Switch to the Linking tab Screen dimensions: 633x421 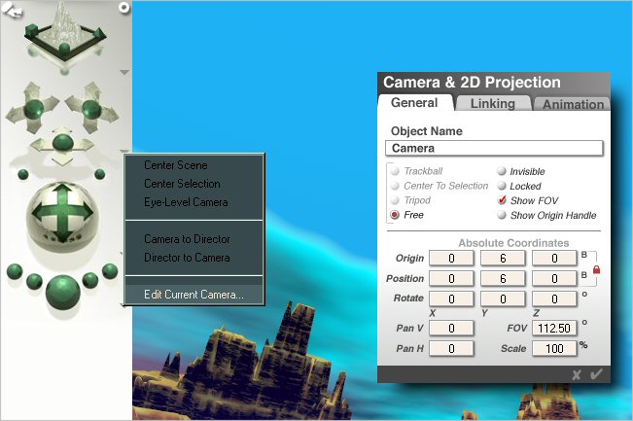(493, 104)
